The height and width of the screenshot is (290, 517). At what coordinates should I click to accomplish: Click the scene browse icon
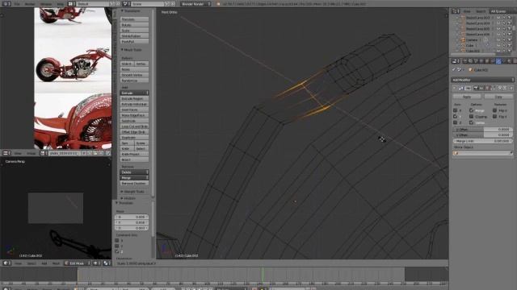126,4
